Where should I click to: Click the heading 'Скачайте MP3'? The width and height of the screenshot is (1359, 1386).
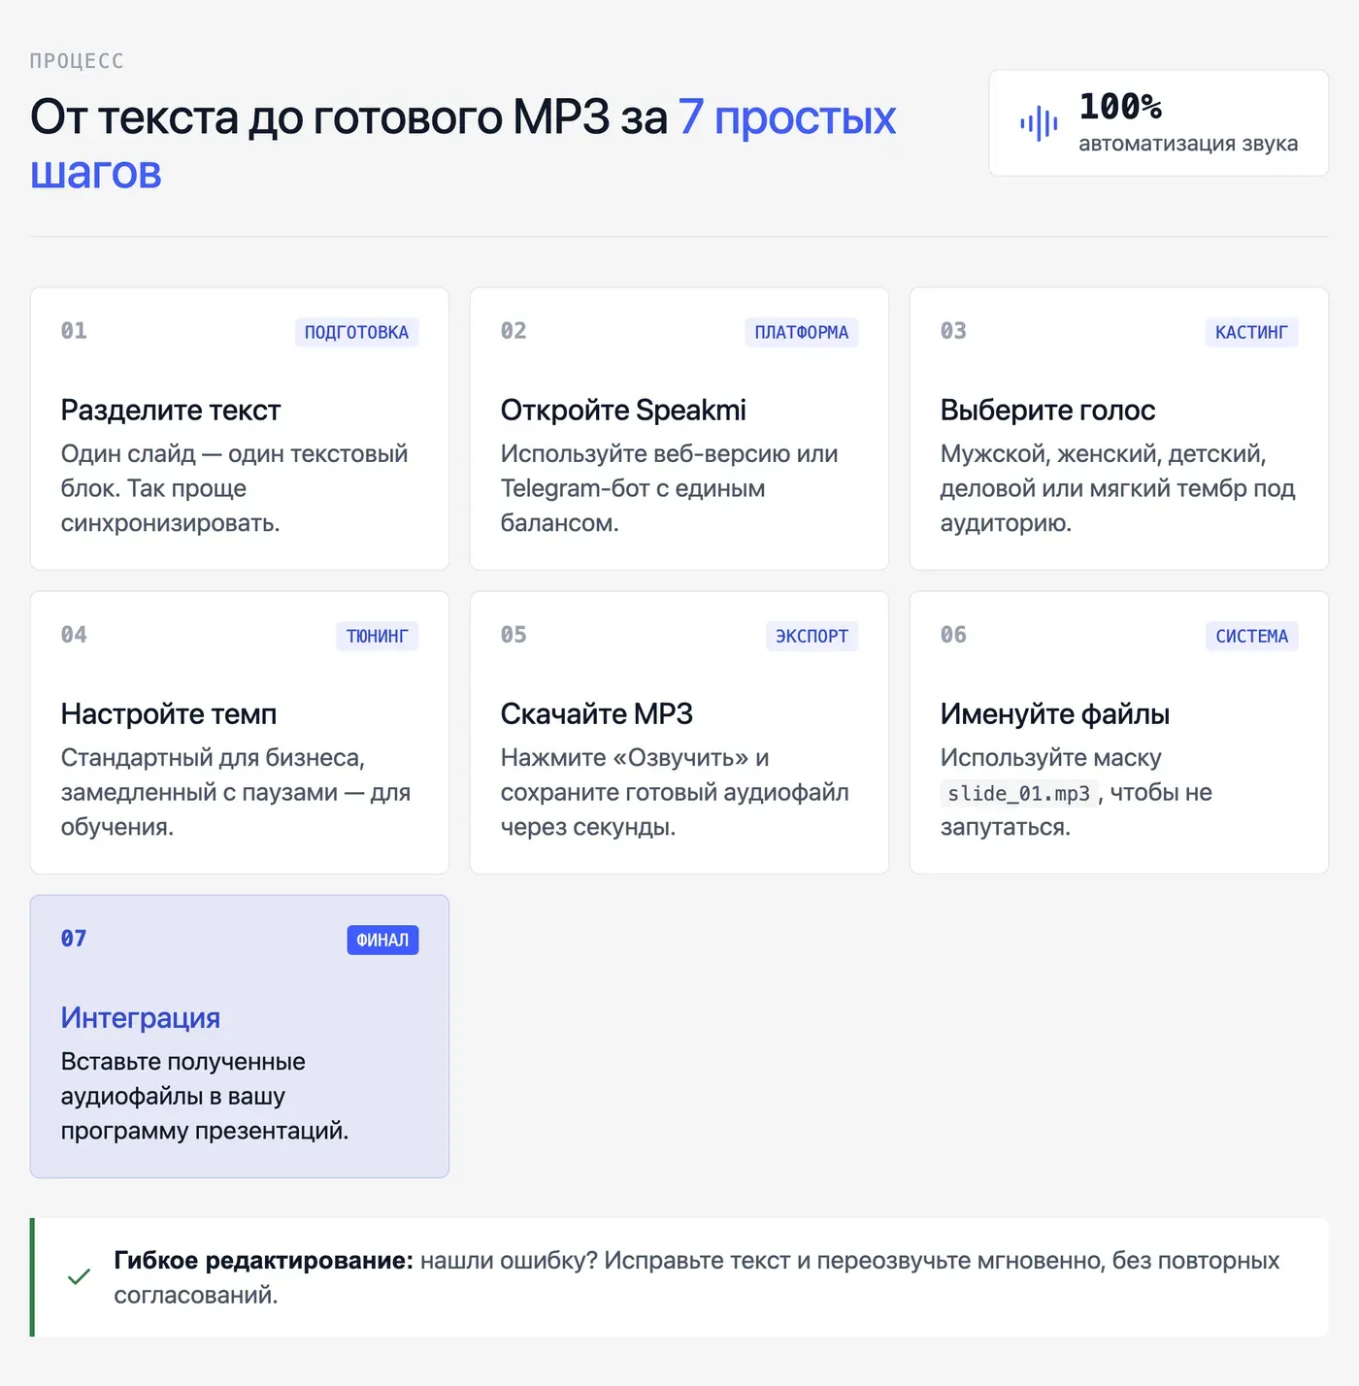[597, 713]
